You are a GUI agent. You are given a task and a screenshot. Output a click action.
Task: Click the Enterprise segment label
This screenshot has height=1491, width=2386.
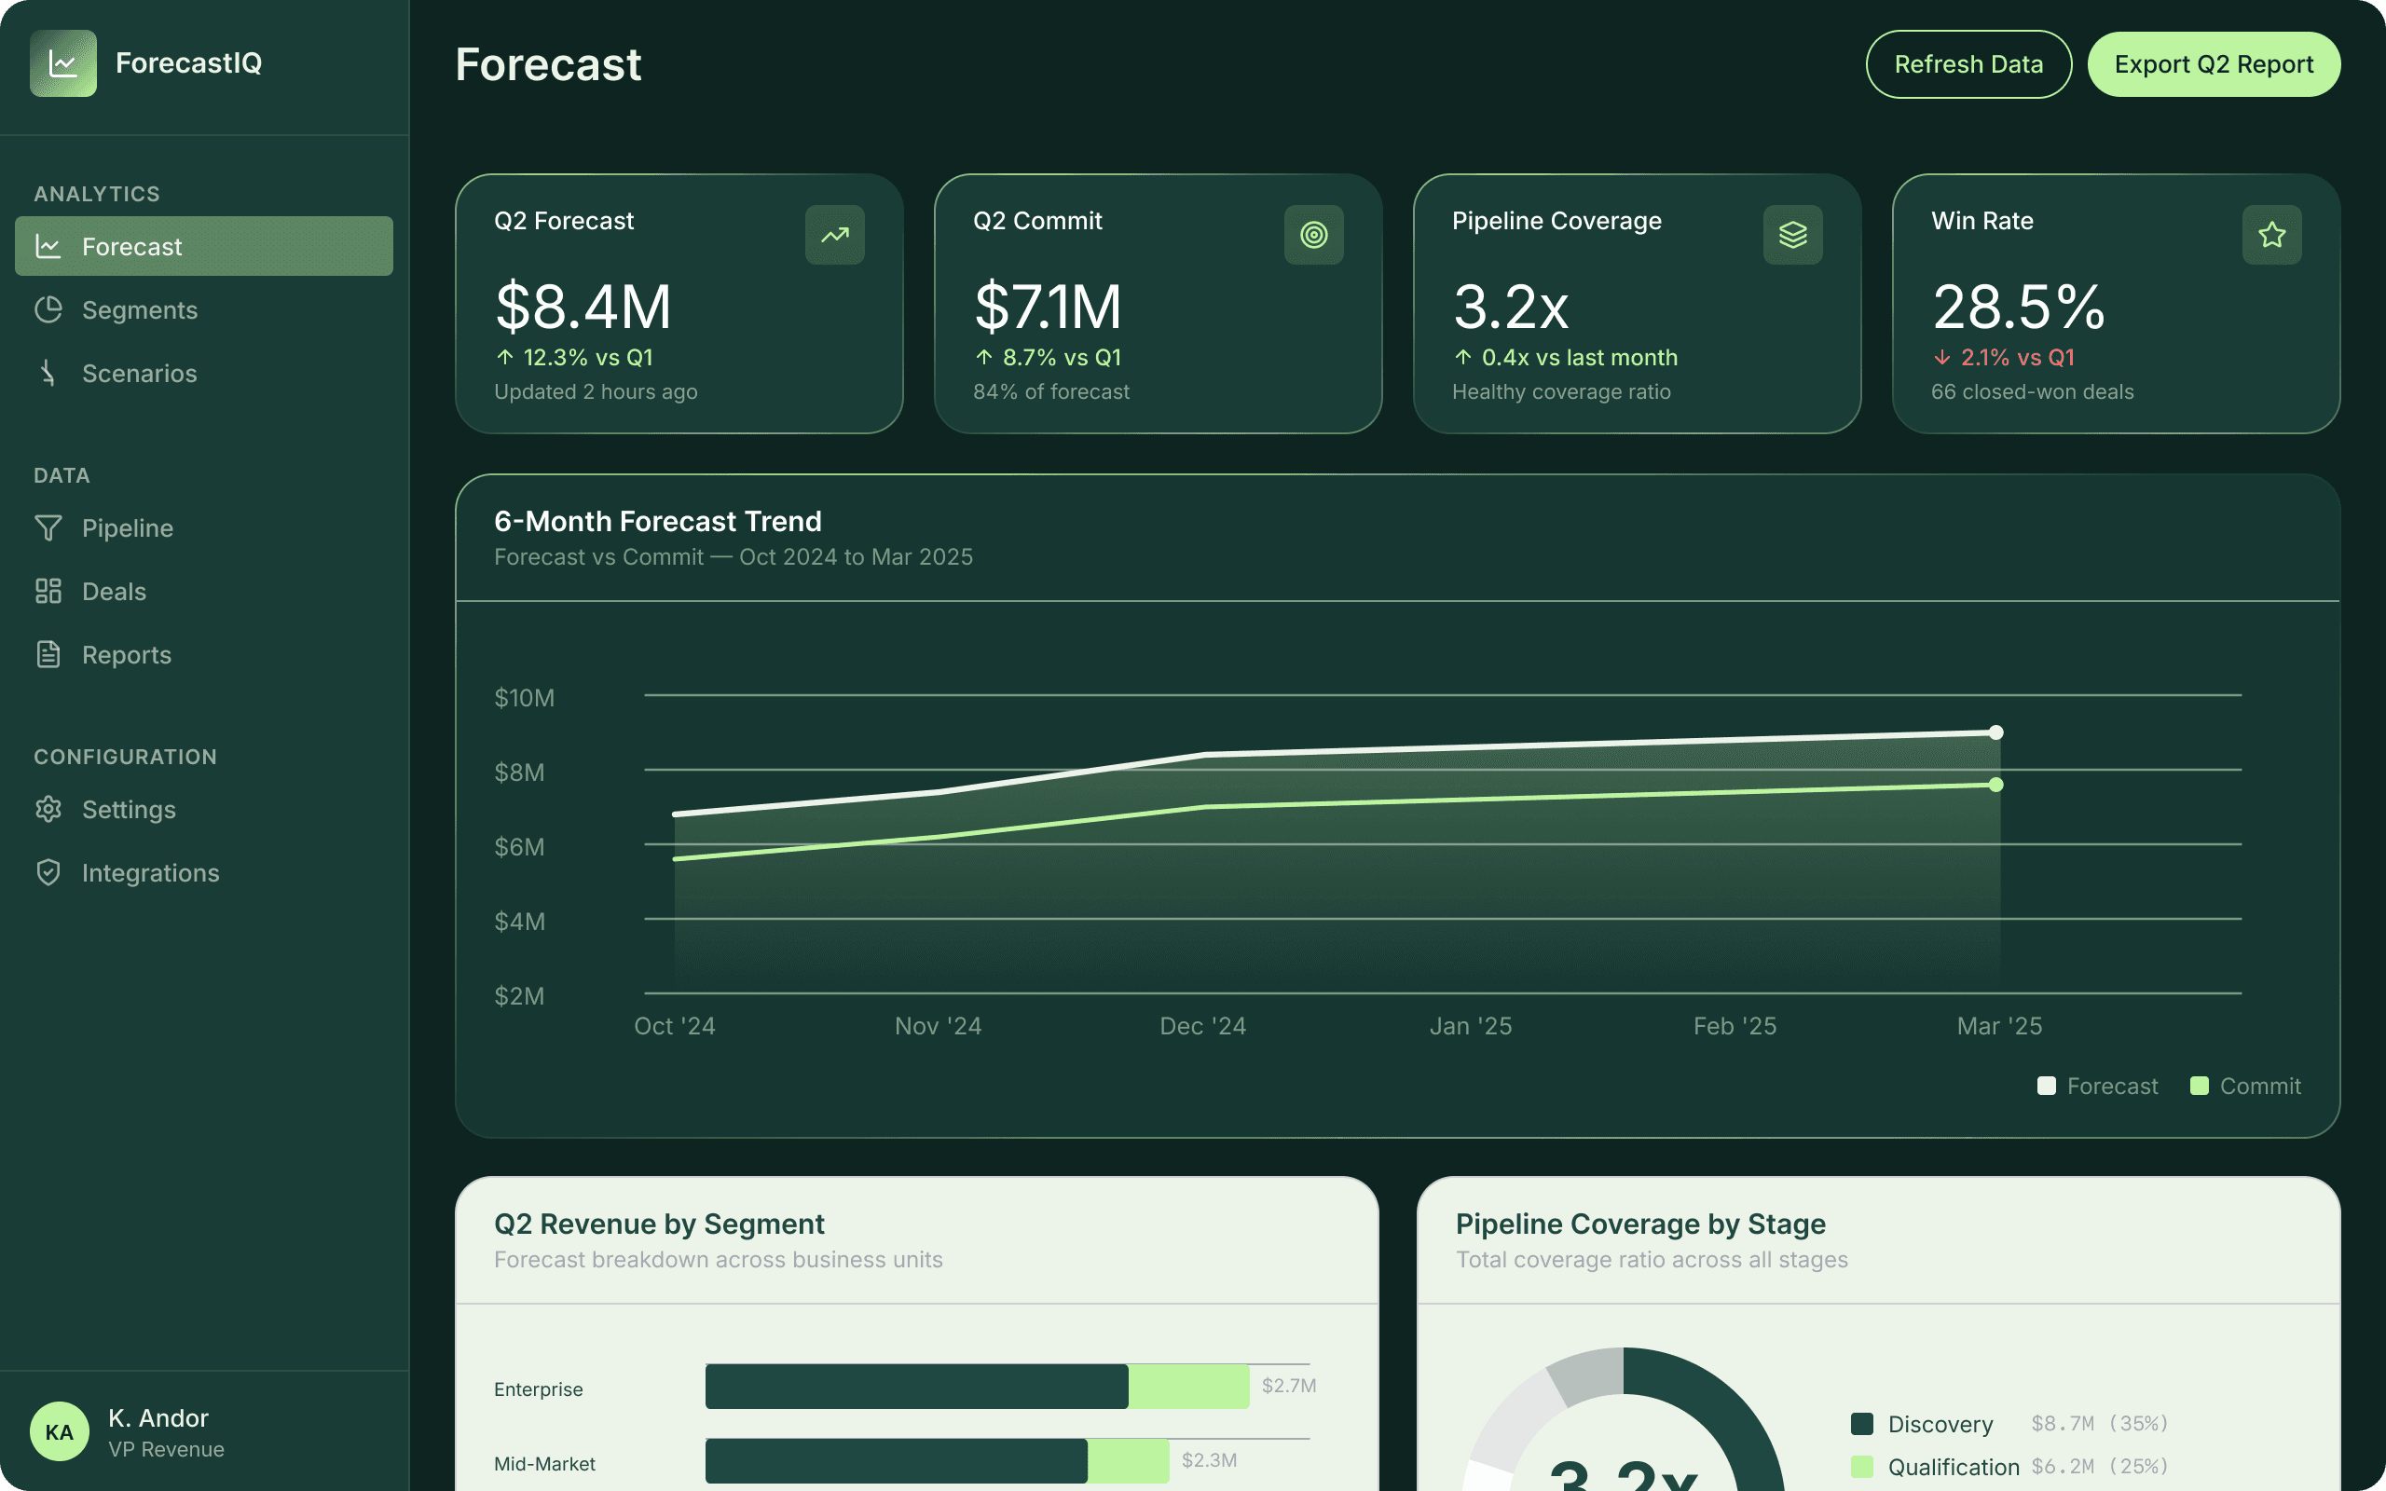pos(539,1388)
